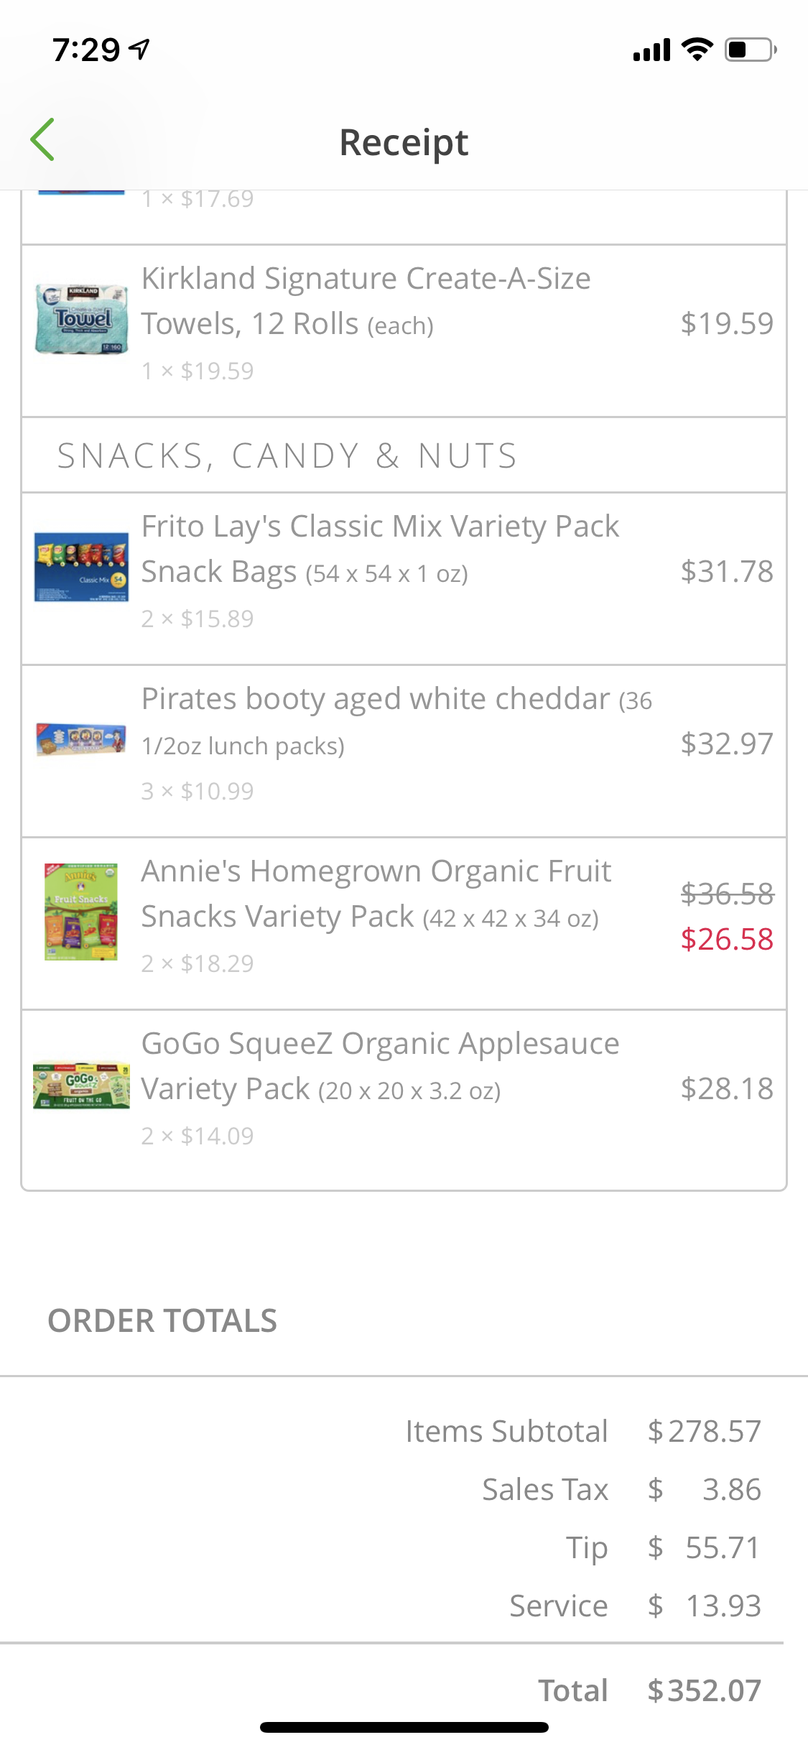The width and height of the screenshot is (808, 1750).
Task: Tap the location arrow beside the time
Action: (x=139, y=49)
